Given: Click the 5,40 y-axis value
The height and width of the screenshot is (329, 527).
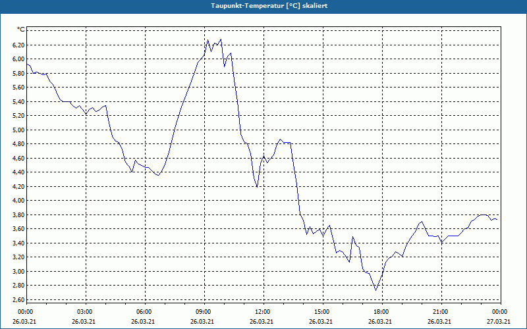Looking at the screenshot, I should pos(19,101).
